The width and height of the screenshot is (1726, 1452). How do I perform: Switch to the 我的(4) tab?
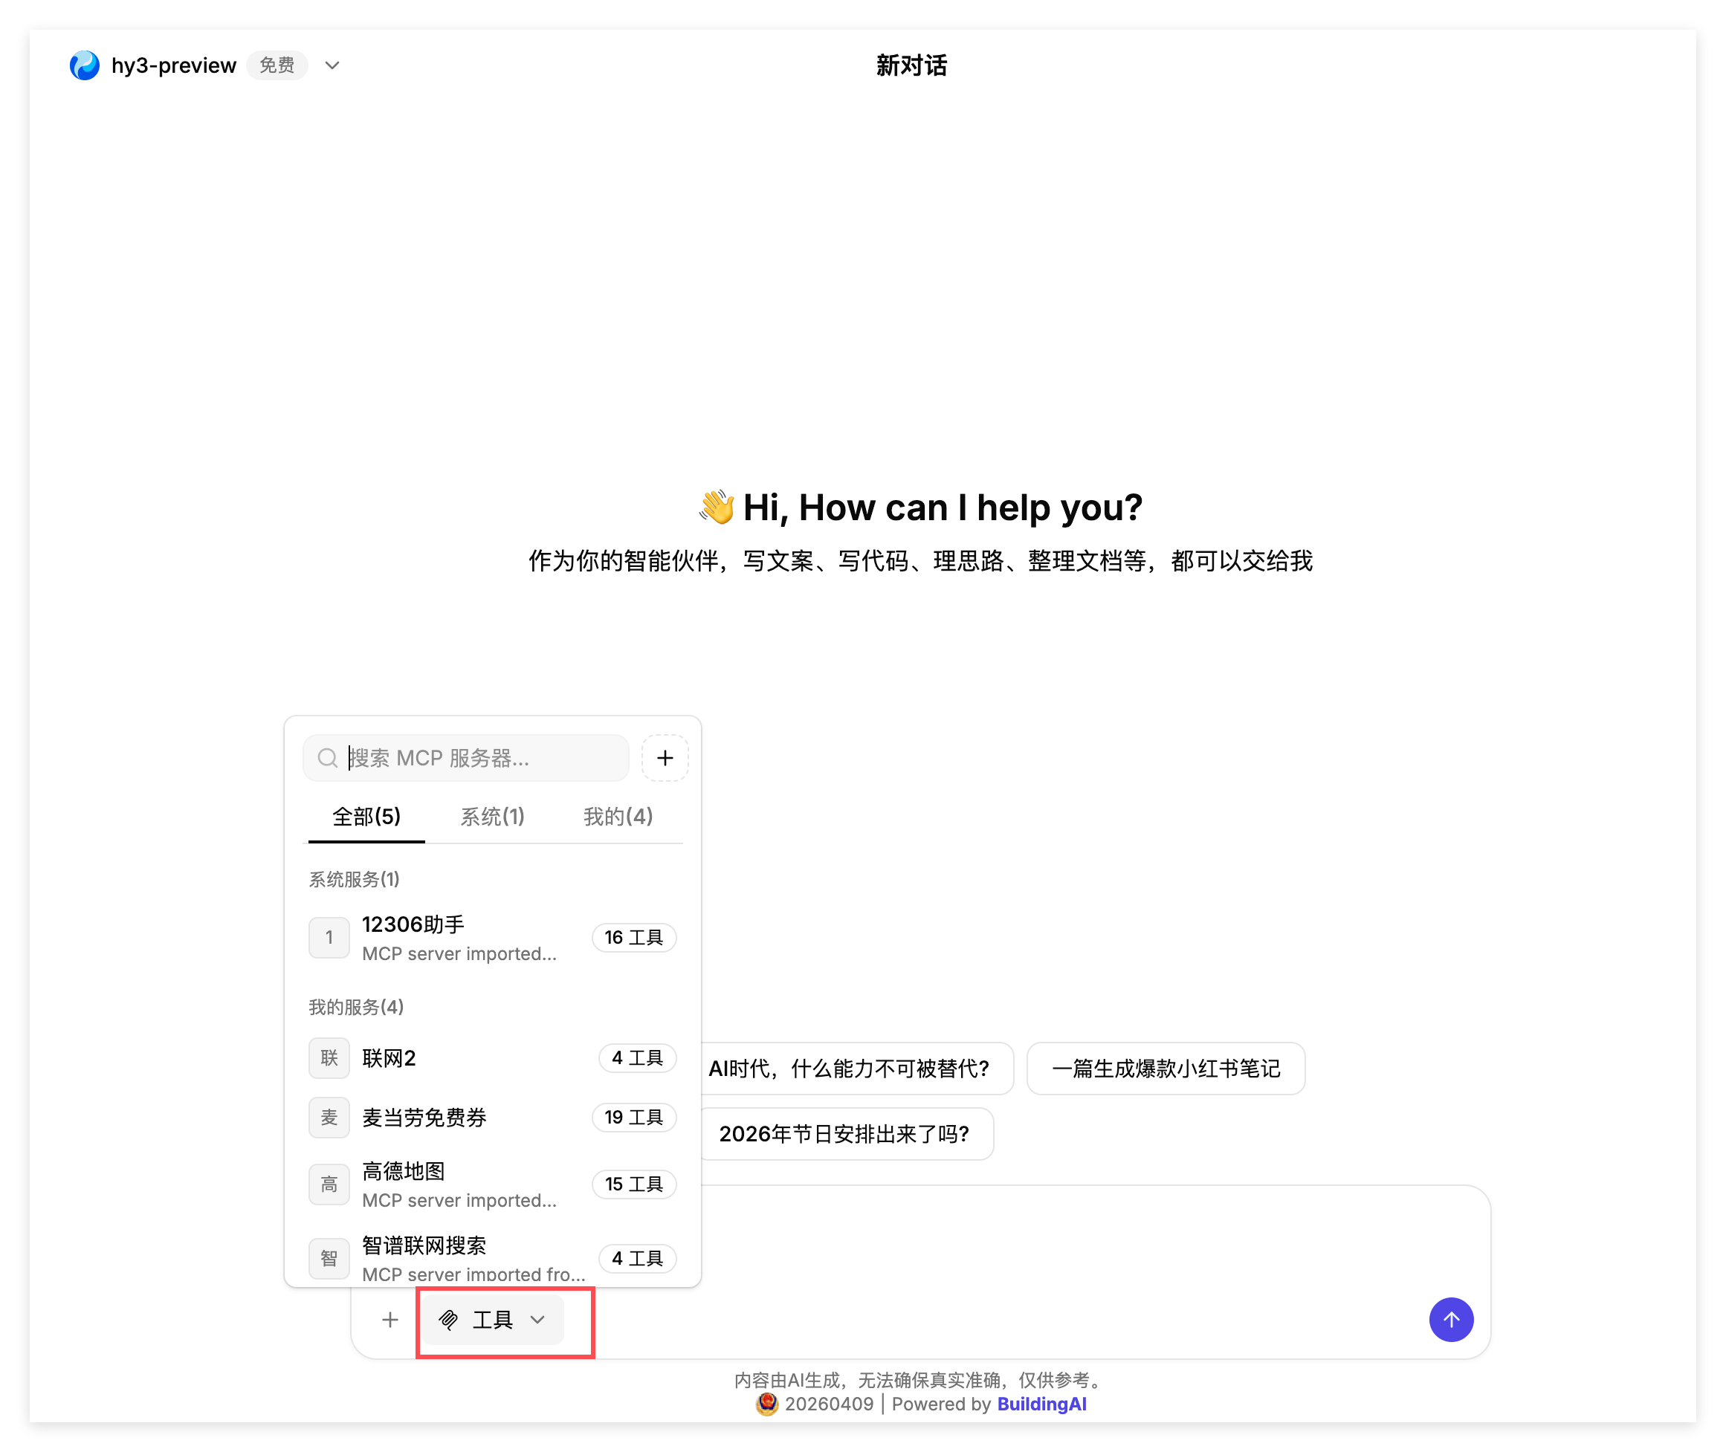(x=618, y=817)
